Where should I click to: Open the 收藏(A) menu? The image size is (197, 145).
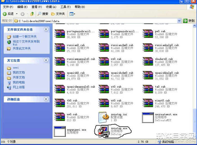click(51, 7)
